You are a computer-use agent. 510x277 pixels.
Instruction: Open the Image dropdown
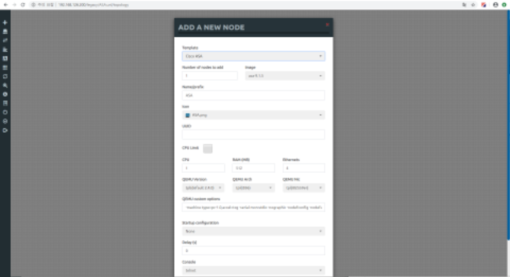pos(285,76)
